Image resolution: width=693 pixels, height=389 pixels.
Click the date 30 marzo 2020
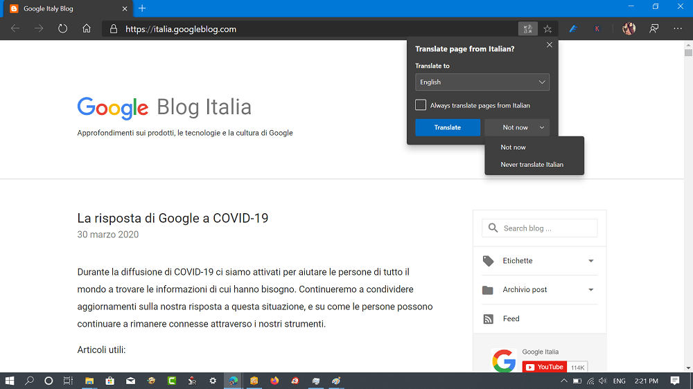click(x=108, y=235)
